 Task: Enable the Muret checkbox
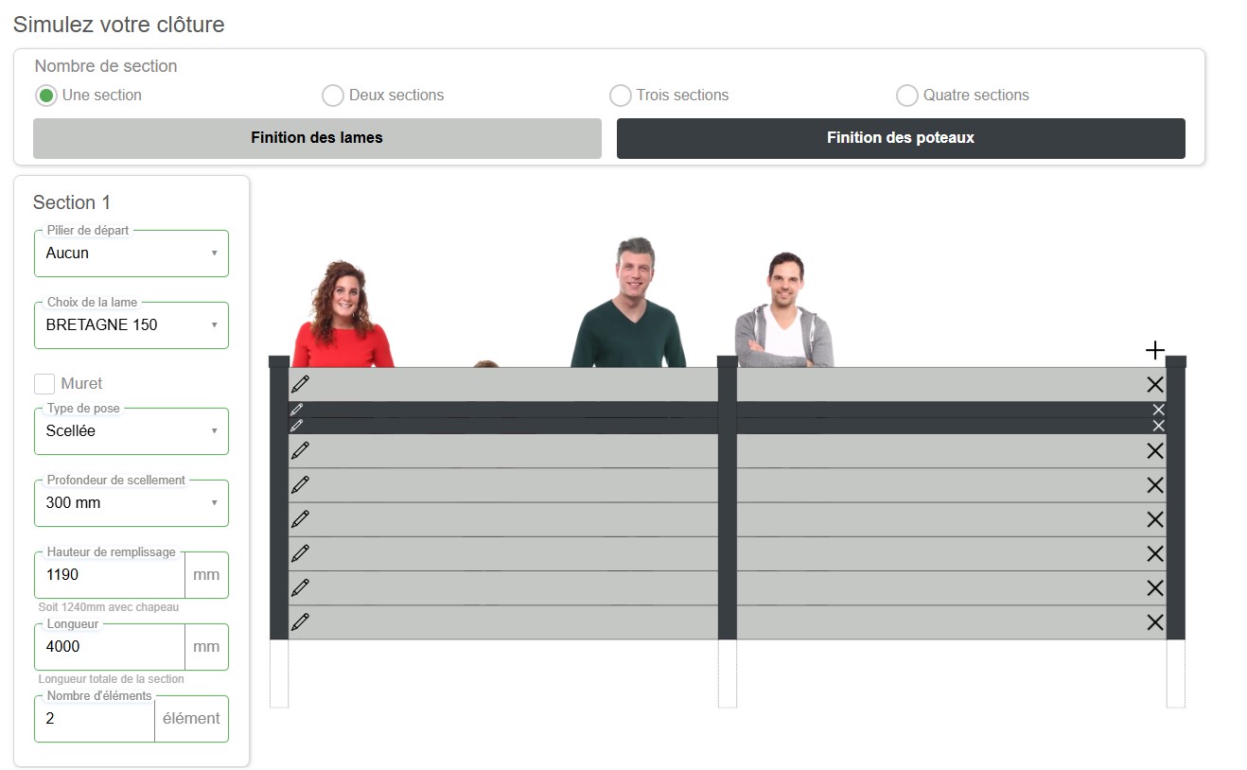click(44, 383)
